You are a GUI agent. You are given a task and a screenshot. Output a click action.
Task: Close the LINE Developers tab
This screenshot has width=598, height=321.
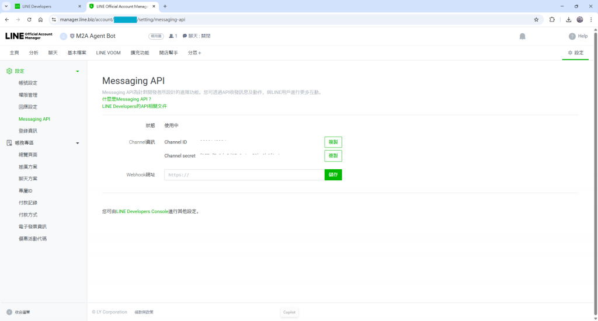click(79, 6)
